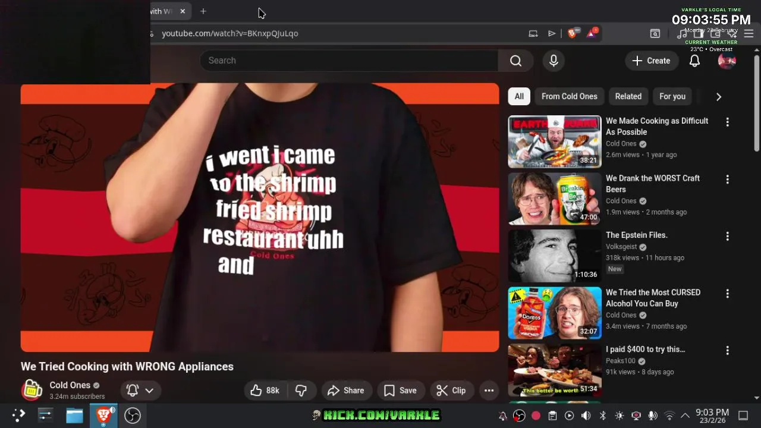Open more actions ellipsis under video
Image resolution: width=761 pixels, height=428 pixels.
(x=489, y=391)
